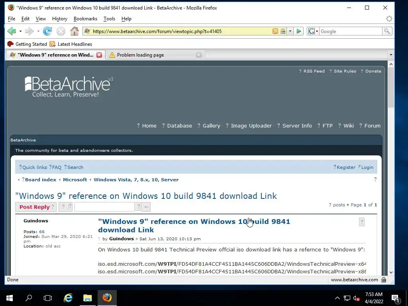Image resolution: width=408 pixels, height=306 pixels.
Task: Click the grey Forward arrow button
Action: tap(29, 31)
